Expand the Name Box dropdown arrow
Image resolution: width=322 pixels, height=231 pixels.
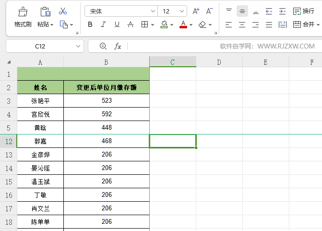[78, 46]
